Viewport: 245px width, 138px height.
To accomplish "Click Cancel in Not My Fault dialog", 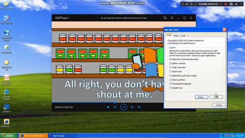I will [x=219, y=105].
